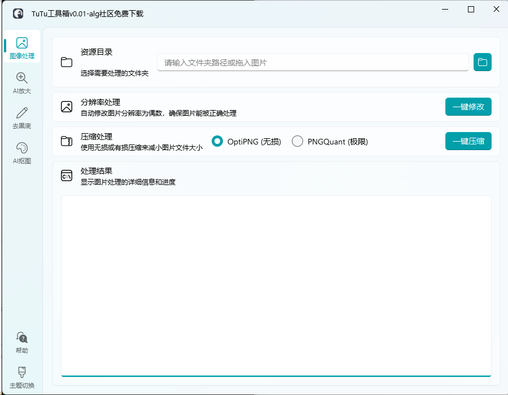508x395 pixels.
Task: Click the 分辨率处理 heading text
Action: (x=100, y=102)
